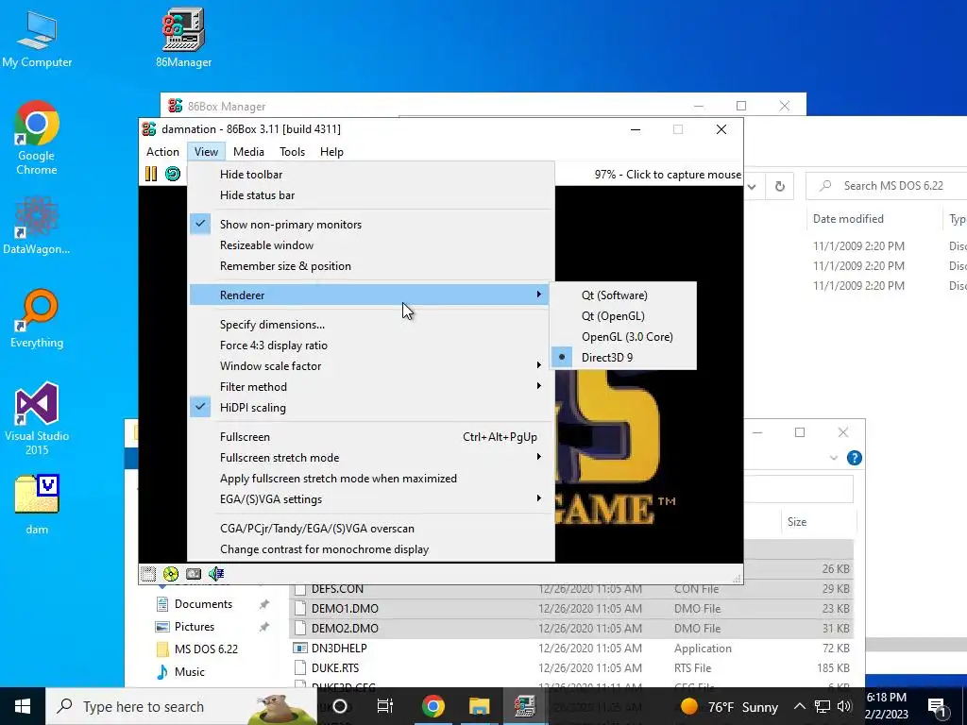The height and width of the screenshot is (725, 967).
Task: Expand the Filter method submenu
Action: pos(370,386)
